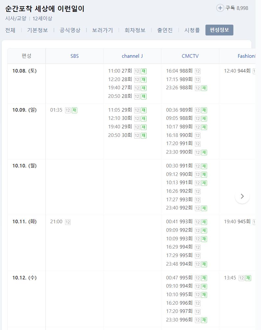Switch to the 공식영상 tab
The width and height of the screenshot is (261, 330).
click(x=70, y=30)
